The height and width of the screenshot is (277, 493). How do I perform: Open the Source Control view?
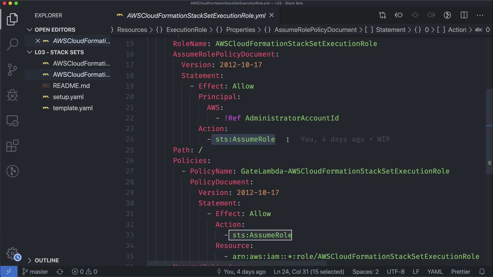click(12, 70)
